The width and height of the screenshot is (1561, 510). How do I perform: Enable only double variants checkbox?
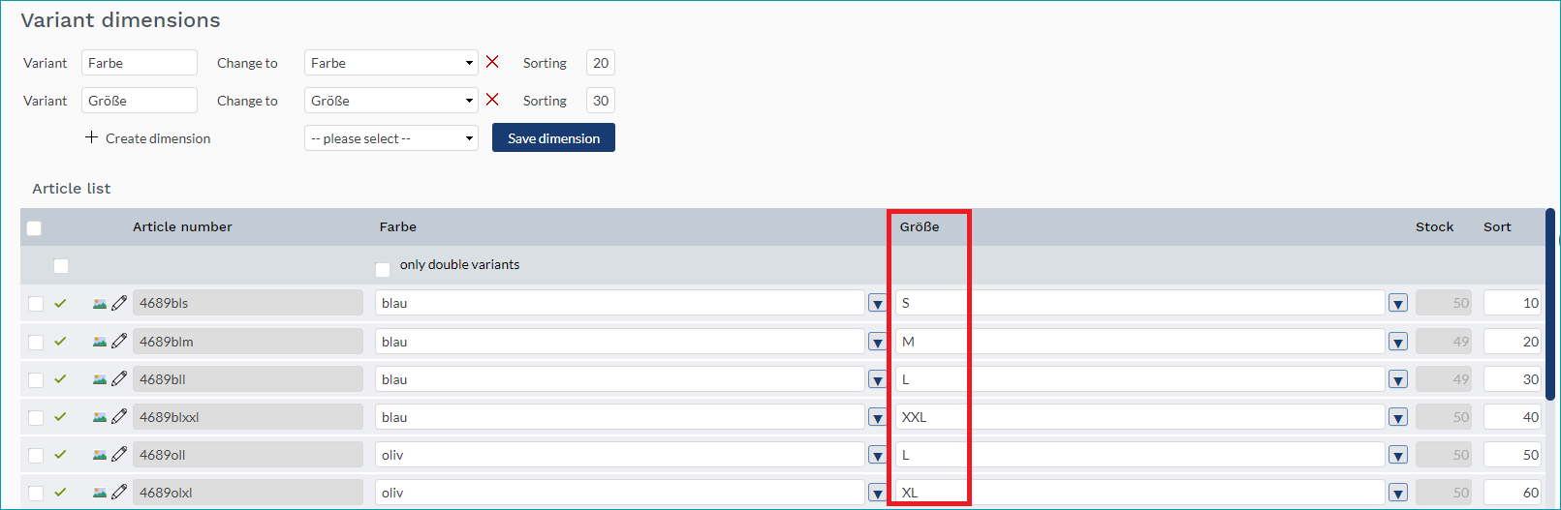(383, 269)
